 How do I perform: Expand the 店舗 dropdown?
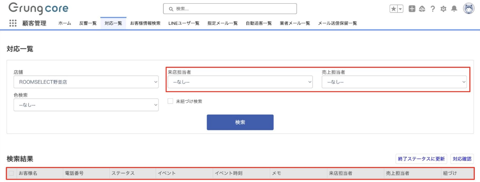coord(86,82)
